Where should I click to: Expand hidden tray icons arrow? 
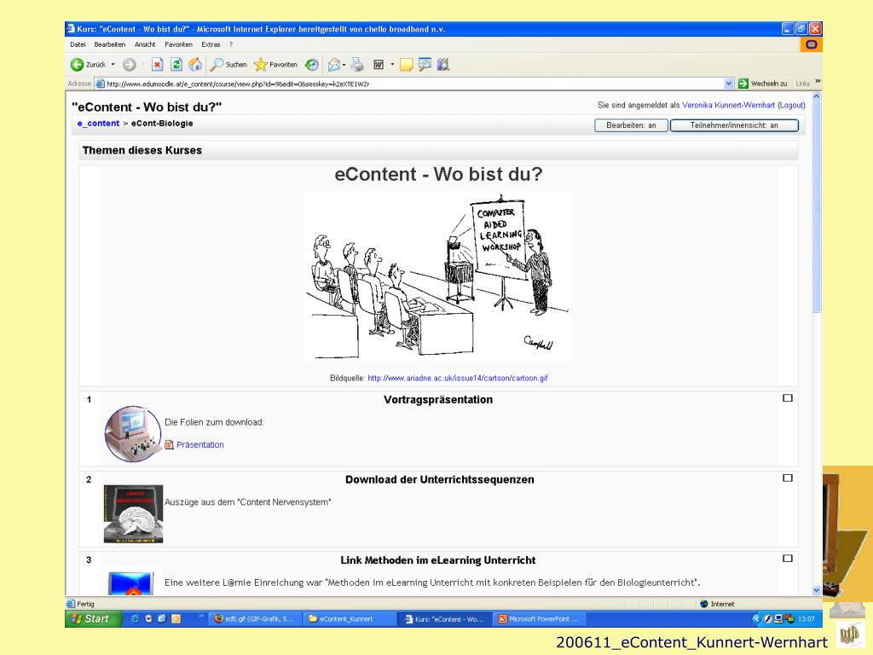coord(756,619)
